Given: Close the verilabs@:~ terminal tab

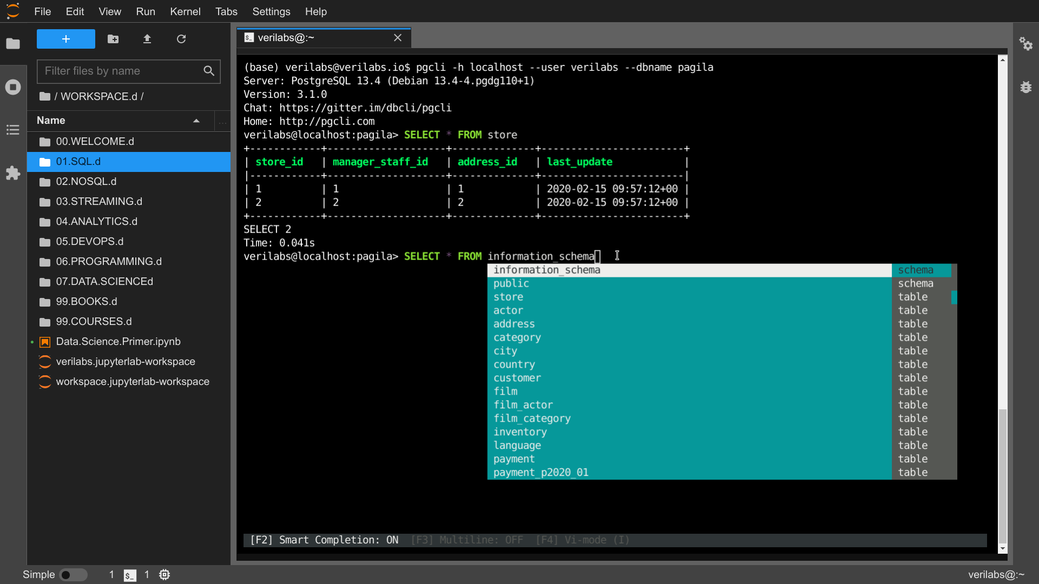Looking at the screenshot, I should [398, 38].
